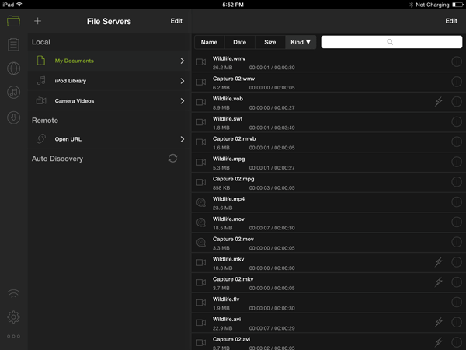Screen dimensions: 466x350
Task: Open the music note sidebar icon
Action: [x=12, y=93]
